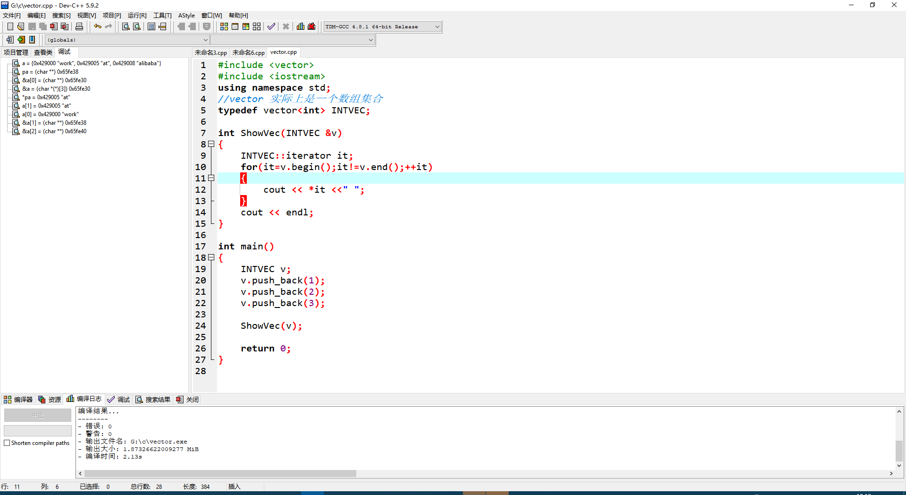906x495 pixels.
Task: Click the Compile and Run toolbar icon
Action: (246, 26)
